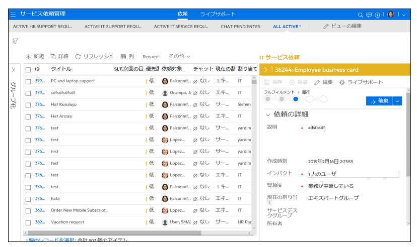417x247 pixels.
Task: Click the ビューの編集 link
Action: click(342, 26)
